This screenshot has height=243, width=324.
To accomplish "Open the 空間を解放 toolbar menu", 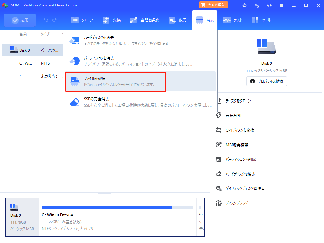I will click(144, 20).
